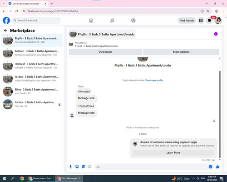The height and width of the screenshot is (182, 227).
Task: Attach a photo using image icon
Action: tap(77, 167)
